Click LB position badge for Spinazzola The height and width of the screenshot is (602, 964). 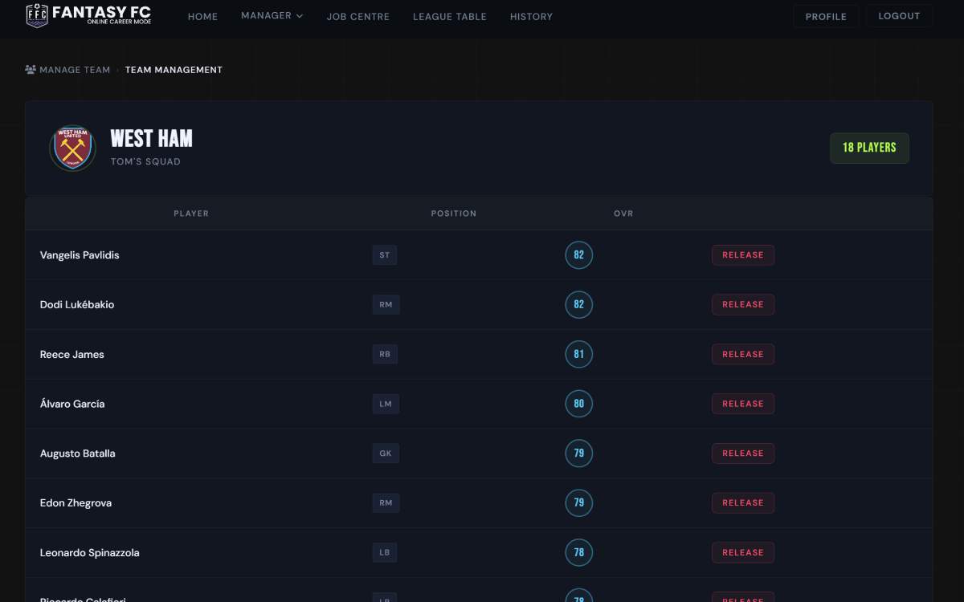[x=385, y=552]
